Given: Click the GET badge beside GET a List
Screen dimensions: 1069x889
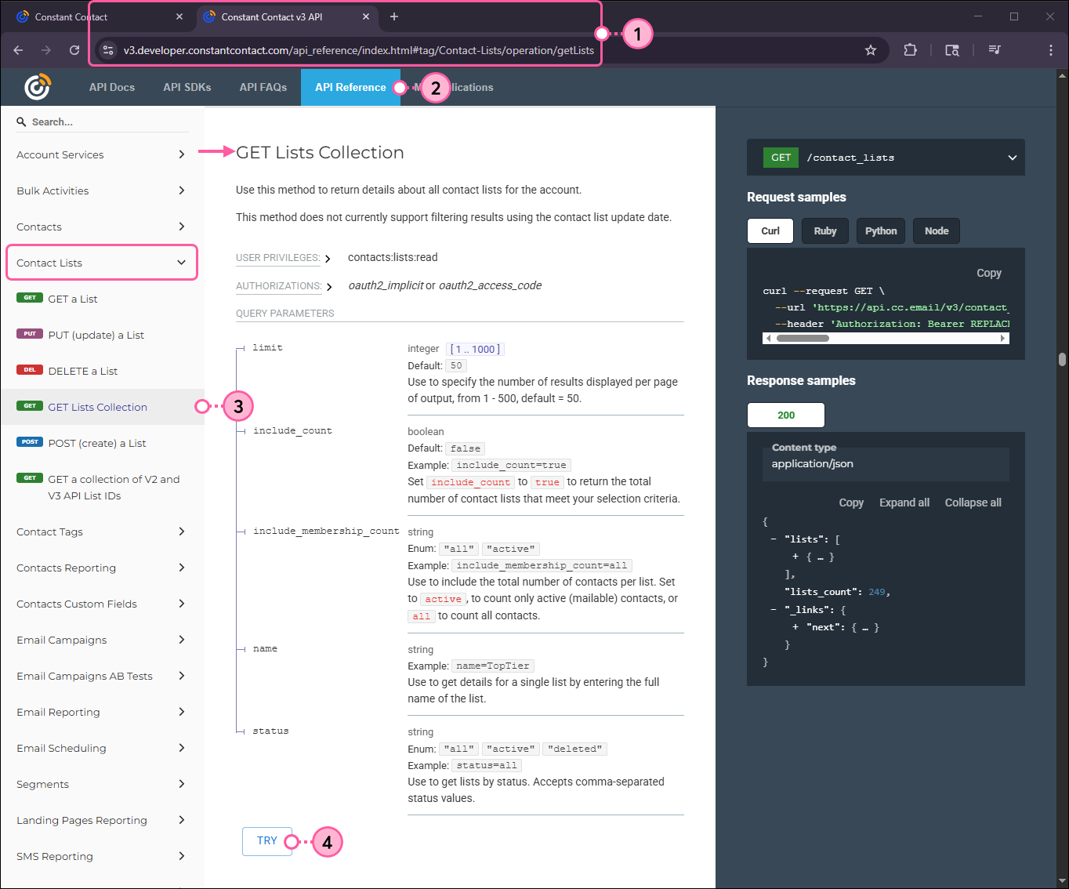Looking at the screenshot, I should click(30, 298).
